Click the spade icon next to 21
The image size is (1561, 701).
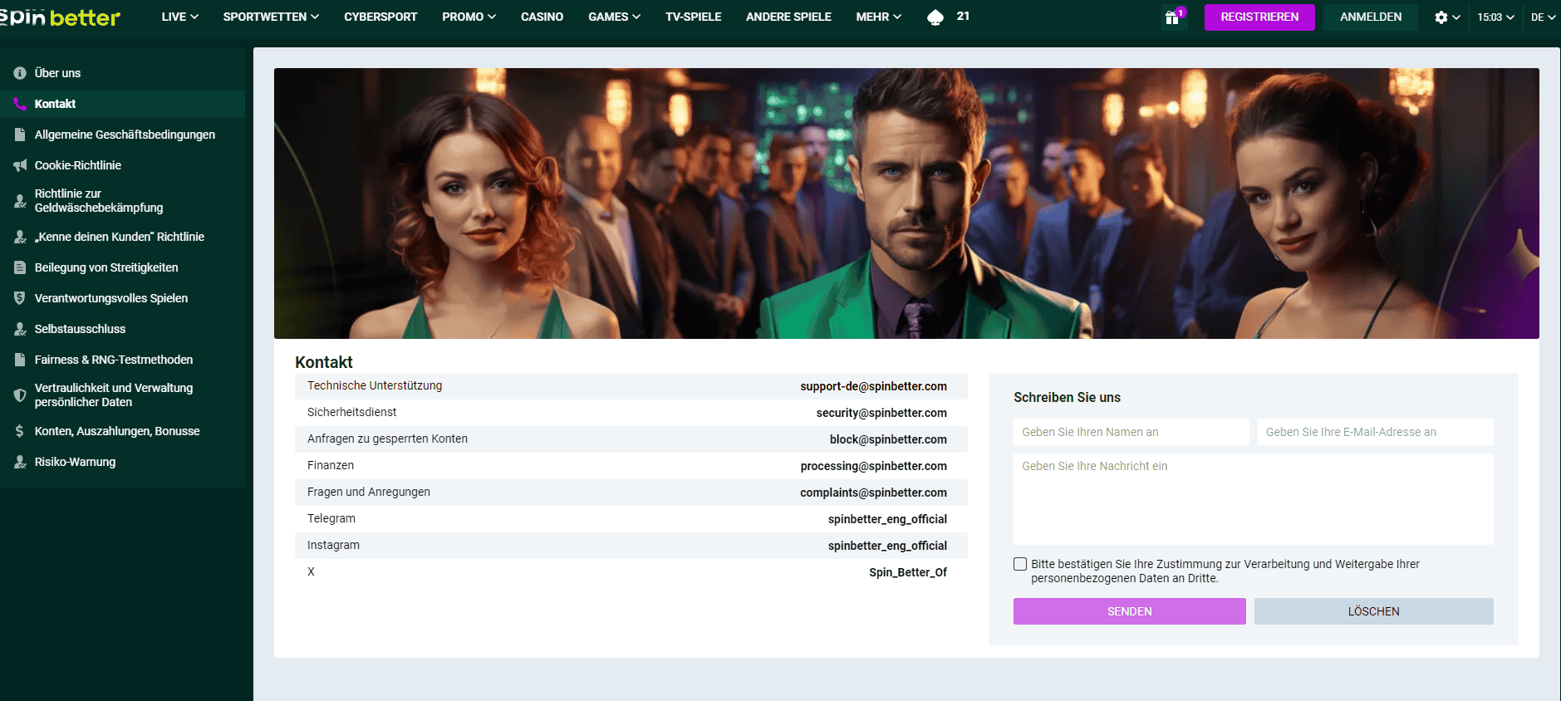tap(935, 17)
